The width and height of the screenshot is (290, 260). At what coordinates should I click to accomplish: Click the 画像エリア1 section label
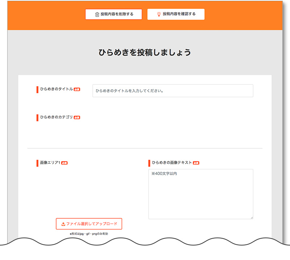[50, 162]
